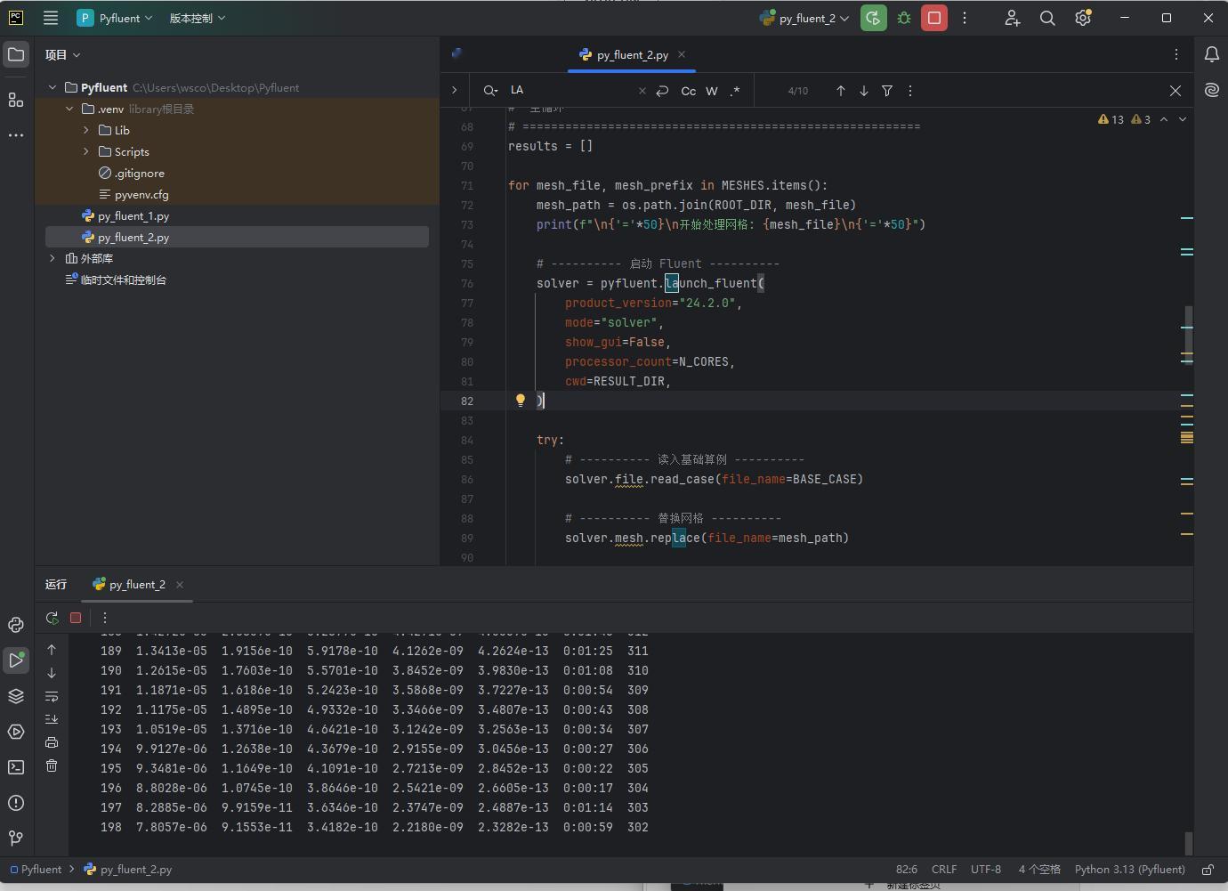Clear the run console with trash icon

pyautogui.click(x=52, y=765)
